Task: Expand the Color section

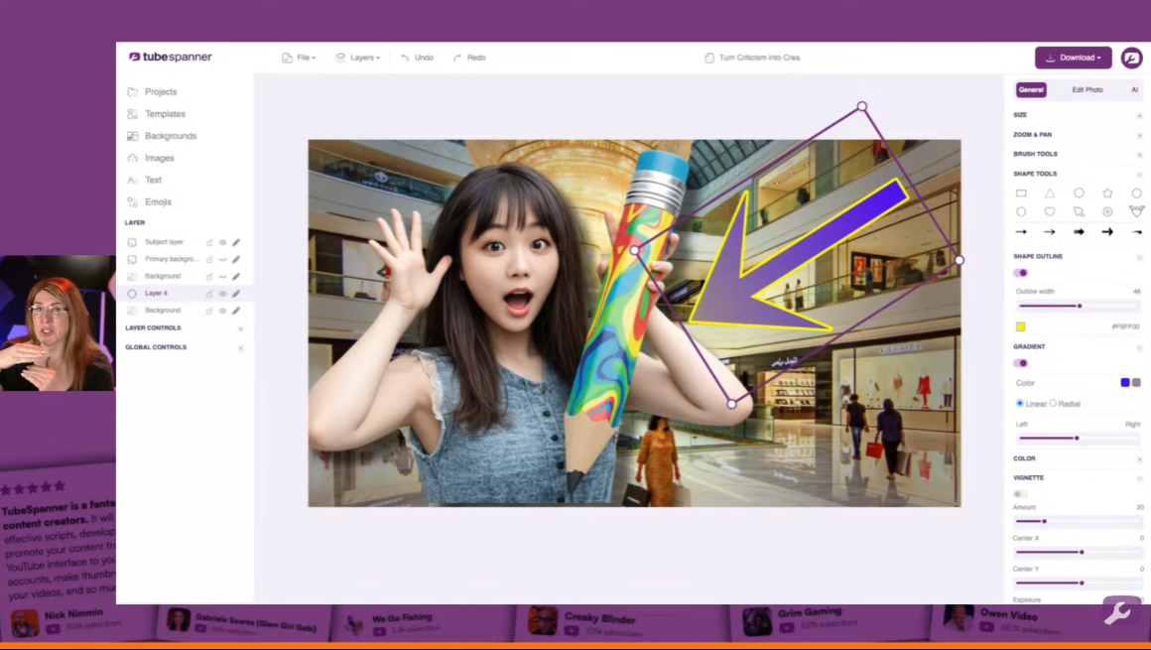Action: click(1139, 459)
